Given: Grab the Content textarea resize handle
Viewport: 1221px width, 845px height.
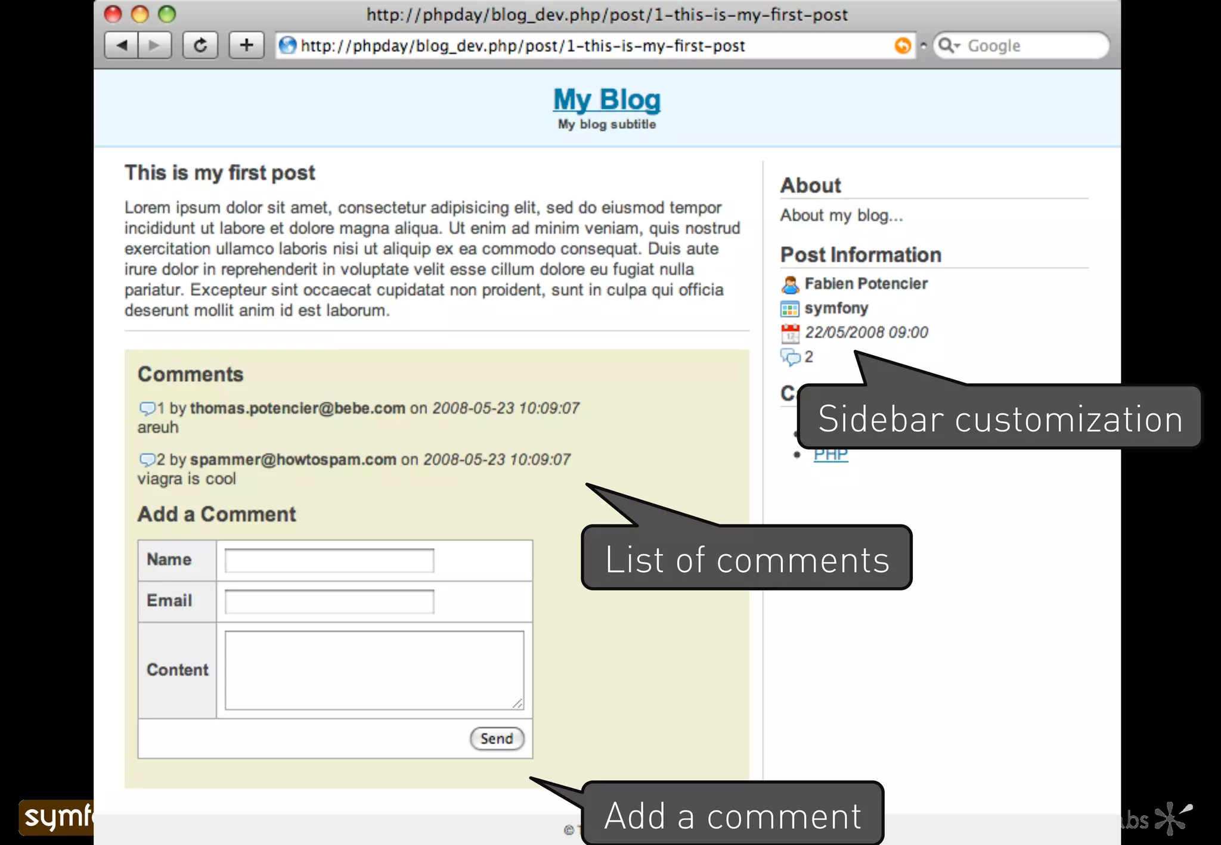Looking at the screenshot, I should point(517,703).
